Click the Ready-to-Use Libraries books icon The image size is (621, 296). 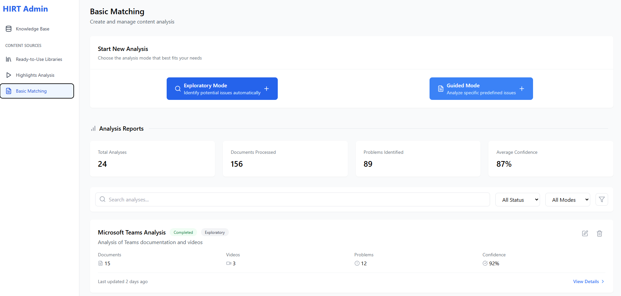pos(9,59)
